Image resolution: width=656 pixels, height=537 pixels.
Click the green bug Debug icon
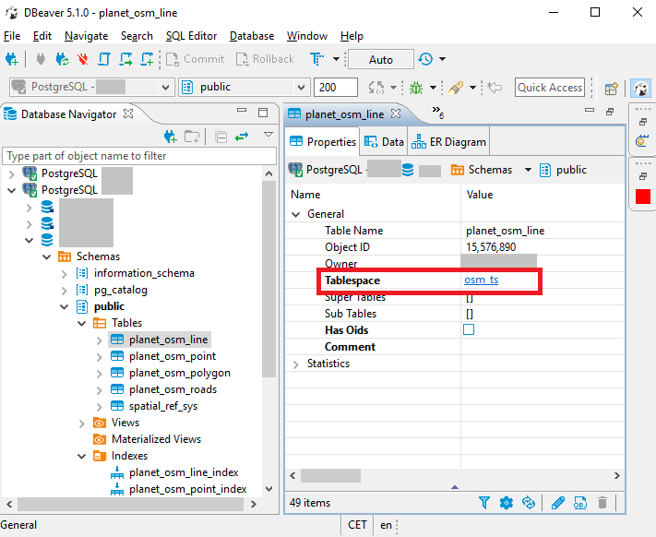point(416,88)
